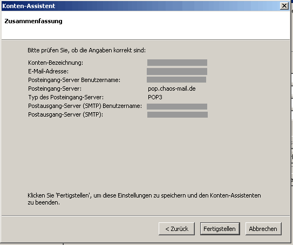Click the Konten-Assistent title bar
Screen dimensions: 293x245
pos(140,6)
